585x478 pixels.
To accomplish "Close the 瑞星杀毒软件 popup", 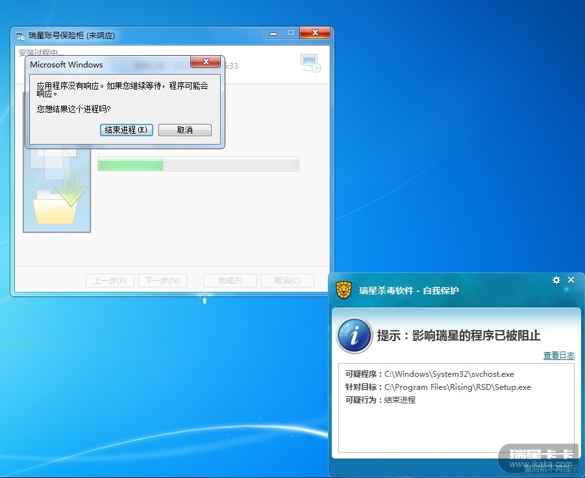I will click(x=571, y=280).
